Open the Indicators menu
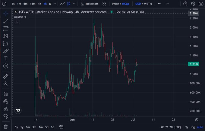Image resolution: width=205 pixels, height=131 pixels. [90, 4]
